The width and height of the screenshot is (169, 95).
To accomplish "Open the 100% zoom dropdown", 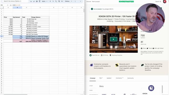I will tap(45, 1).
